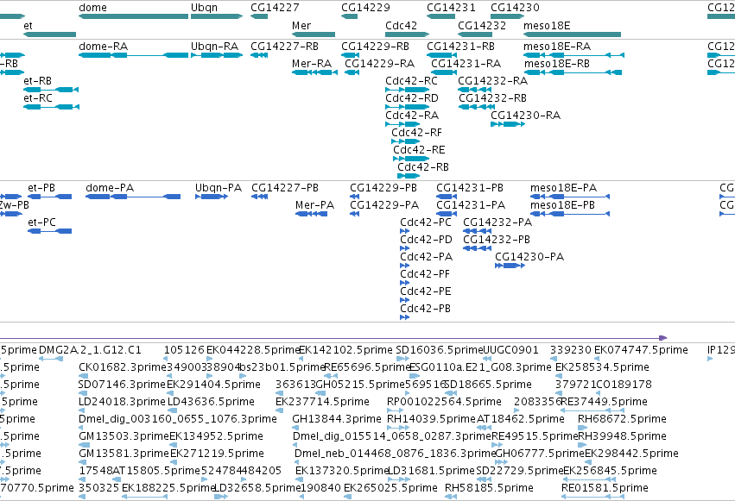Screen dimensions: 735x501
Task: Select the CG14232 gene bar
Action: click(475, 34)
